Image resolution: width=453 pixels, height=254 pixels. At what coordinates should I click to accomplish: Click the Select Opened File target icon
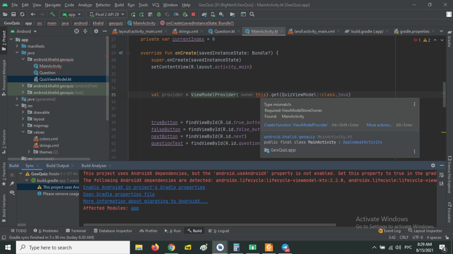pos(76,31)
